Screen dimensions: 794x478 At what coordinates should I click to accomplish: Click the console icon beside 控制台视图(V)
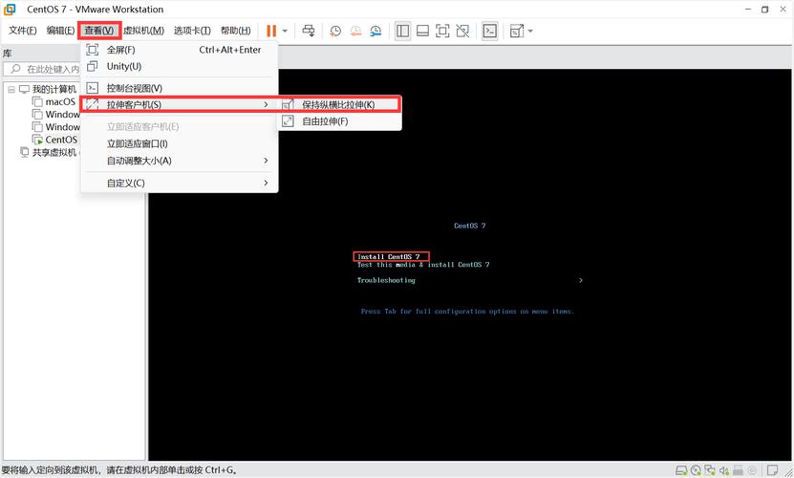(92, 88)
